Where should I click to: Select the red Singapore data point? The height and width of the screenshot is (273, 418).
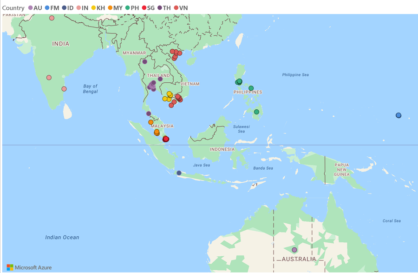point(166,139)
